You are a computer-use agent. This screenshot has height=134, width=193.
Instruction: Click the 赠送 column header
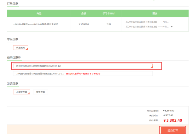tap(154, 14)
